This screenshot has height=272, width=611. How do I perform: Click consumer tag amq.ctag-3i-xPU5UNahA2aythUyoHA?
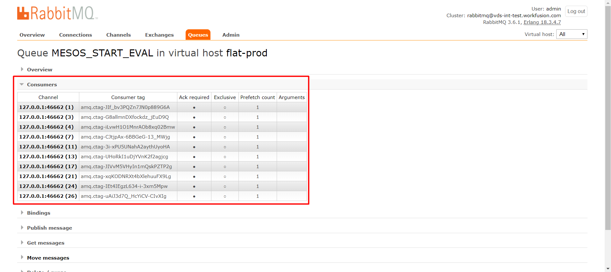tap(125, 147)
